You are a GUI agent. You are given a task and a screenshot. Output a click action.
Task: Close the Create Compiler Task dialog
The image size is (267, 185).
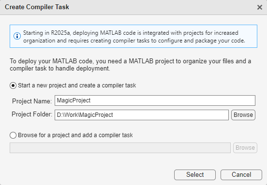pyautogui.click(x=260, y=7)
